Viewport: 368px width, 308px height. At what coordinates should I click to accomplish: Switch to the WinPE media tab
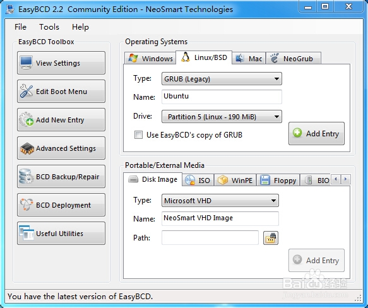235,181
